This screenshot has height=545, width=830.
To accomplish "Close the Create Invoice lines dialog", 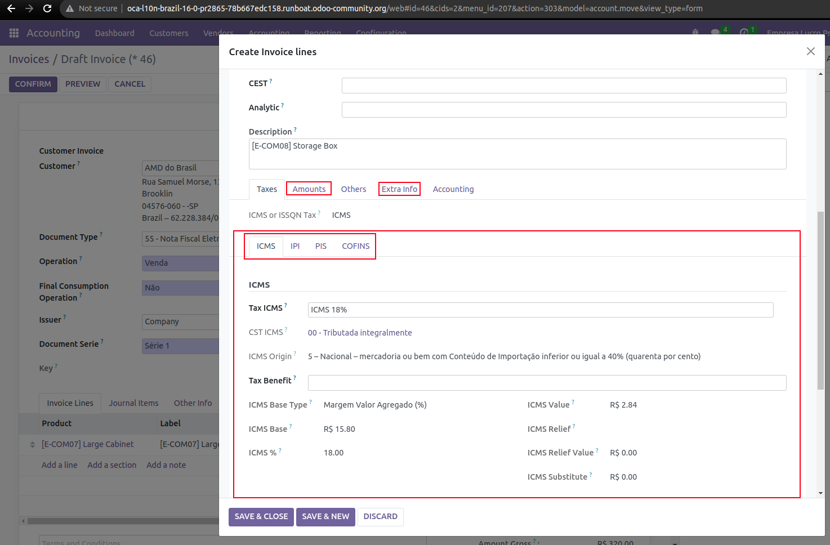I will (810, 51).
